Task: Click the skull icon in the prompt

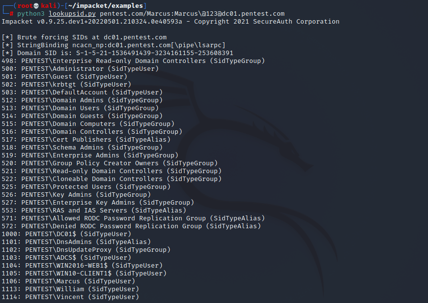Action: pyautogui.click(x=36, y=6)
